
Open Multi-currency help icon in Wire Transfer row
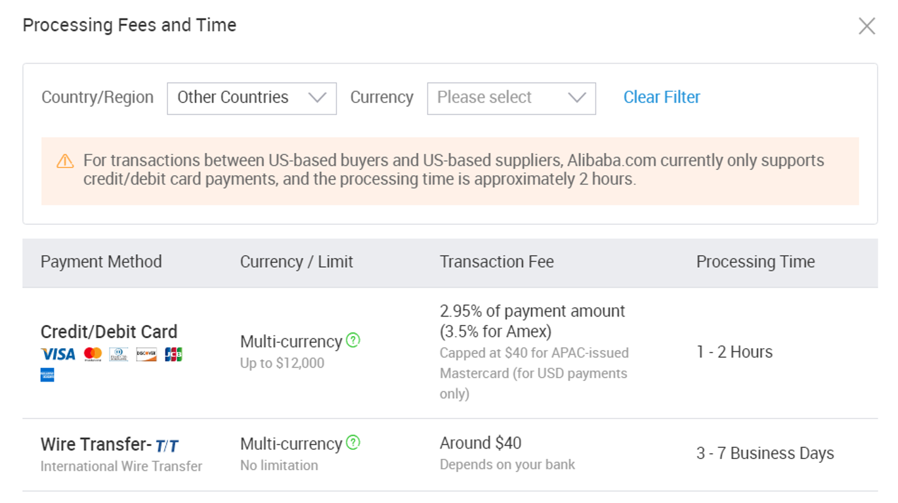point(353,442)
